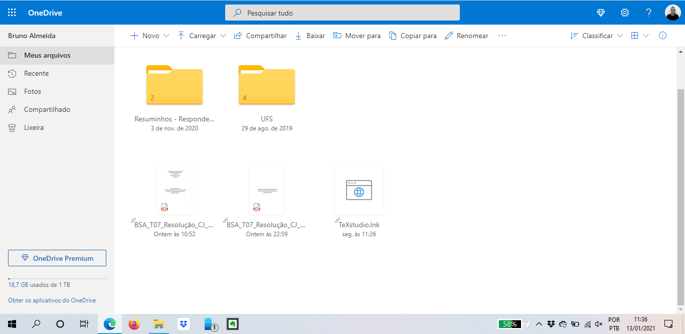Open the details info pane icon
Screen dimensions: 685x334
click(662, 36)
